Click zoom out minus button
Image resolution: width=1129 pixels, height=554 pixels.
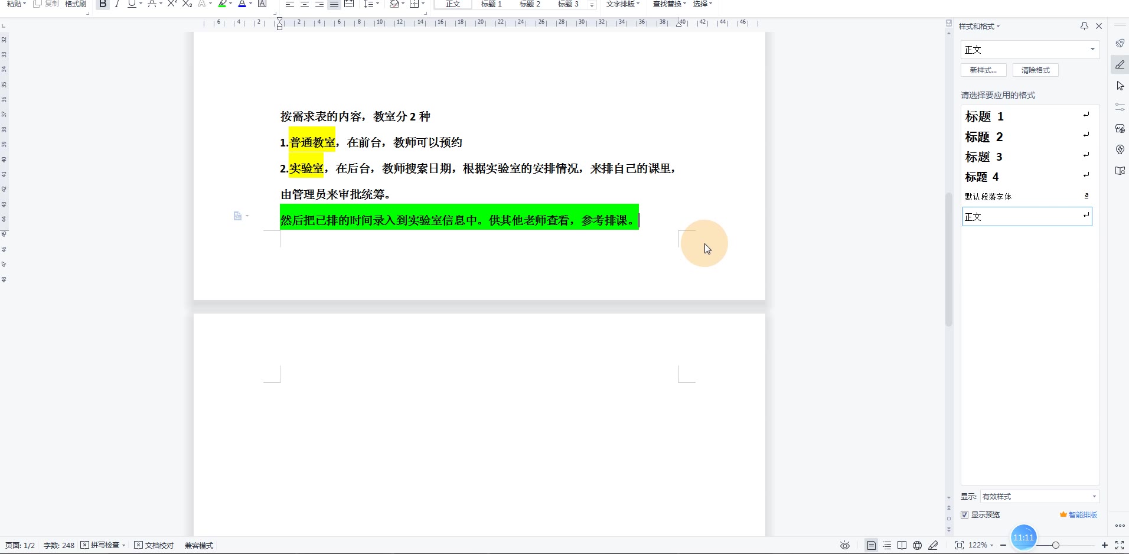coord(1003,545)
